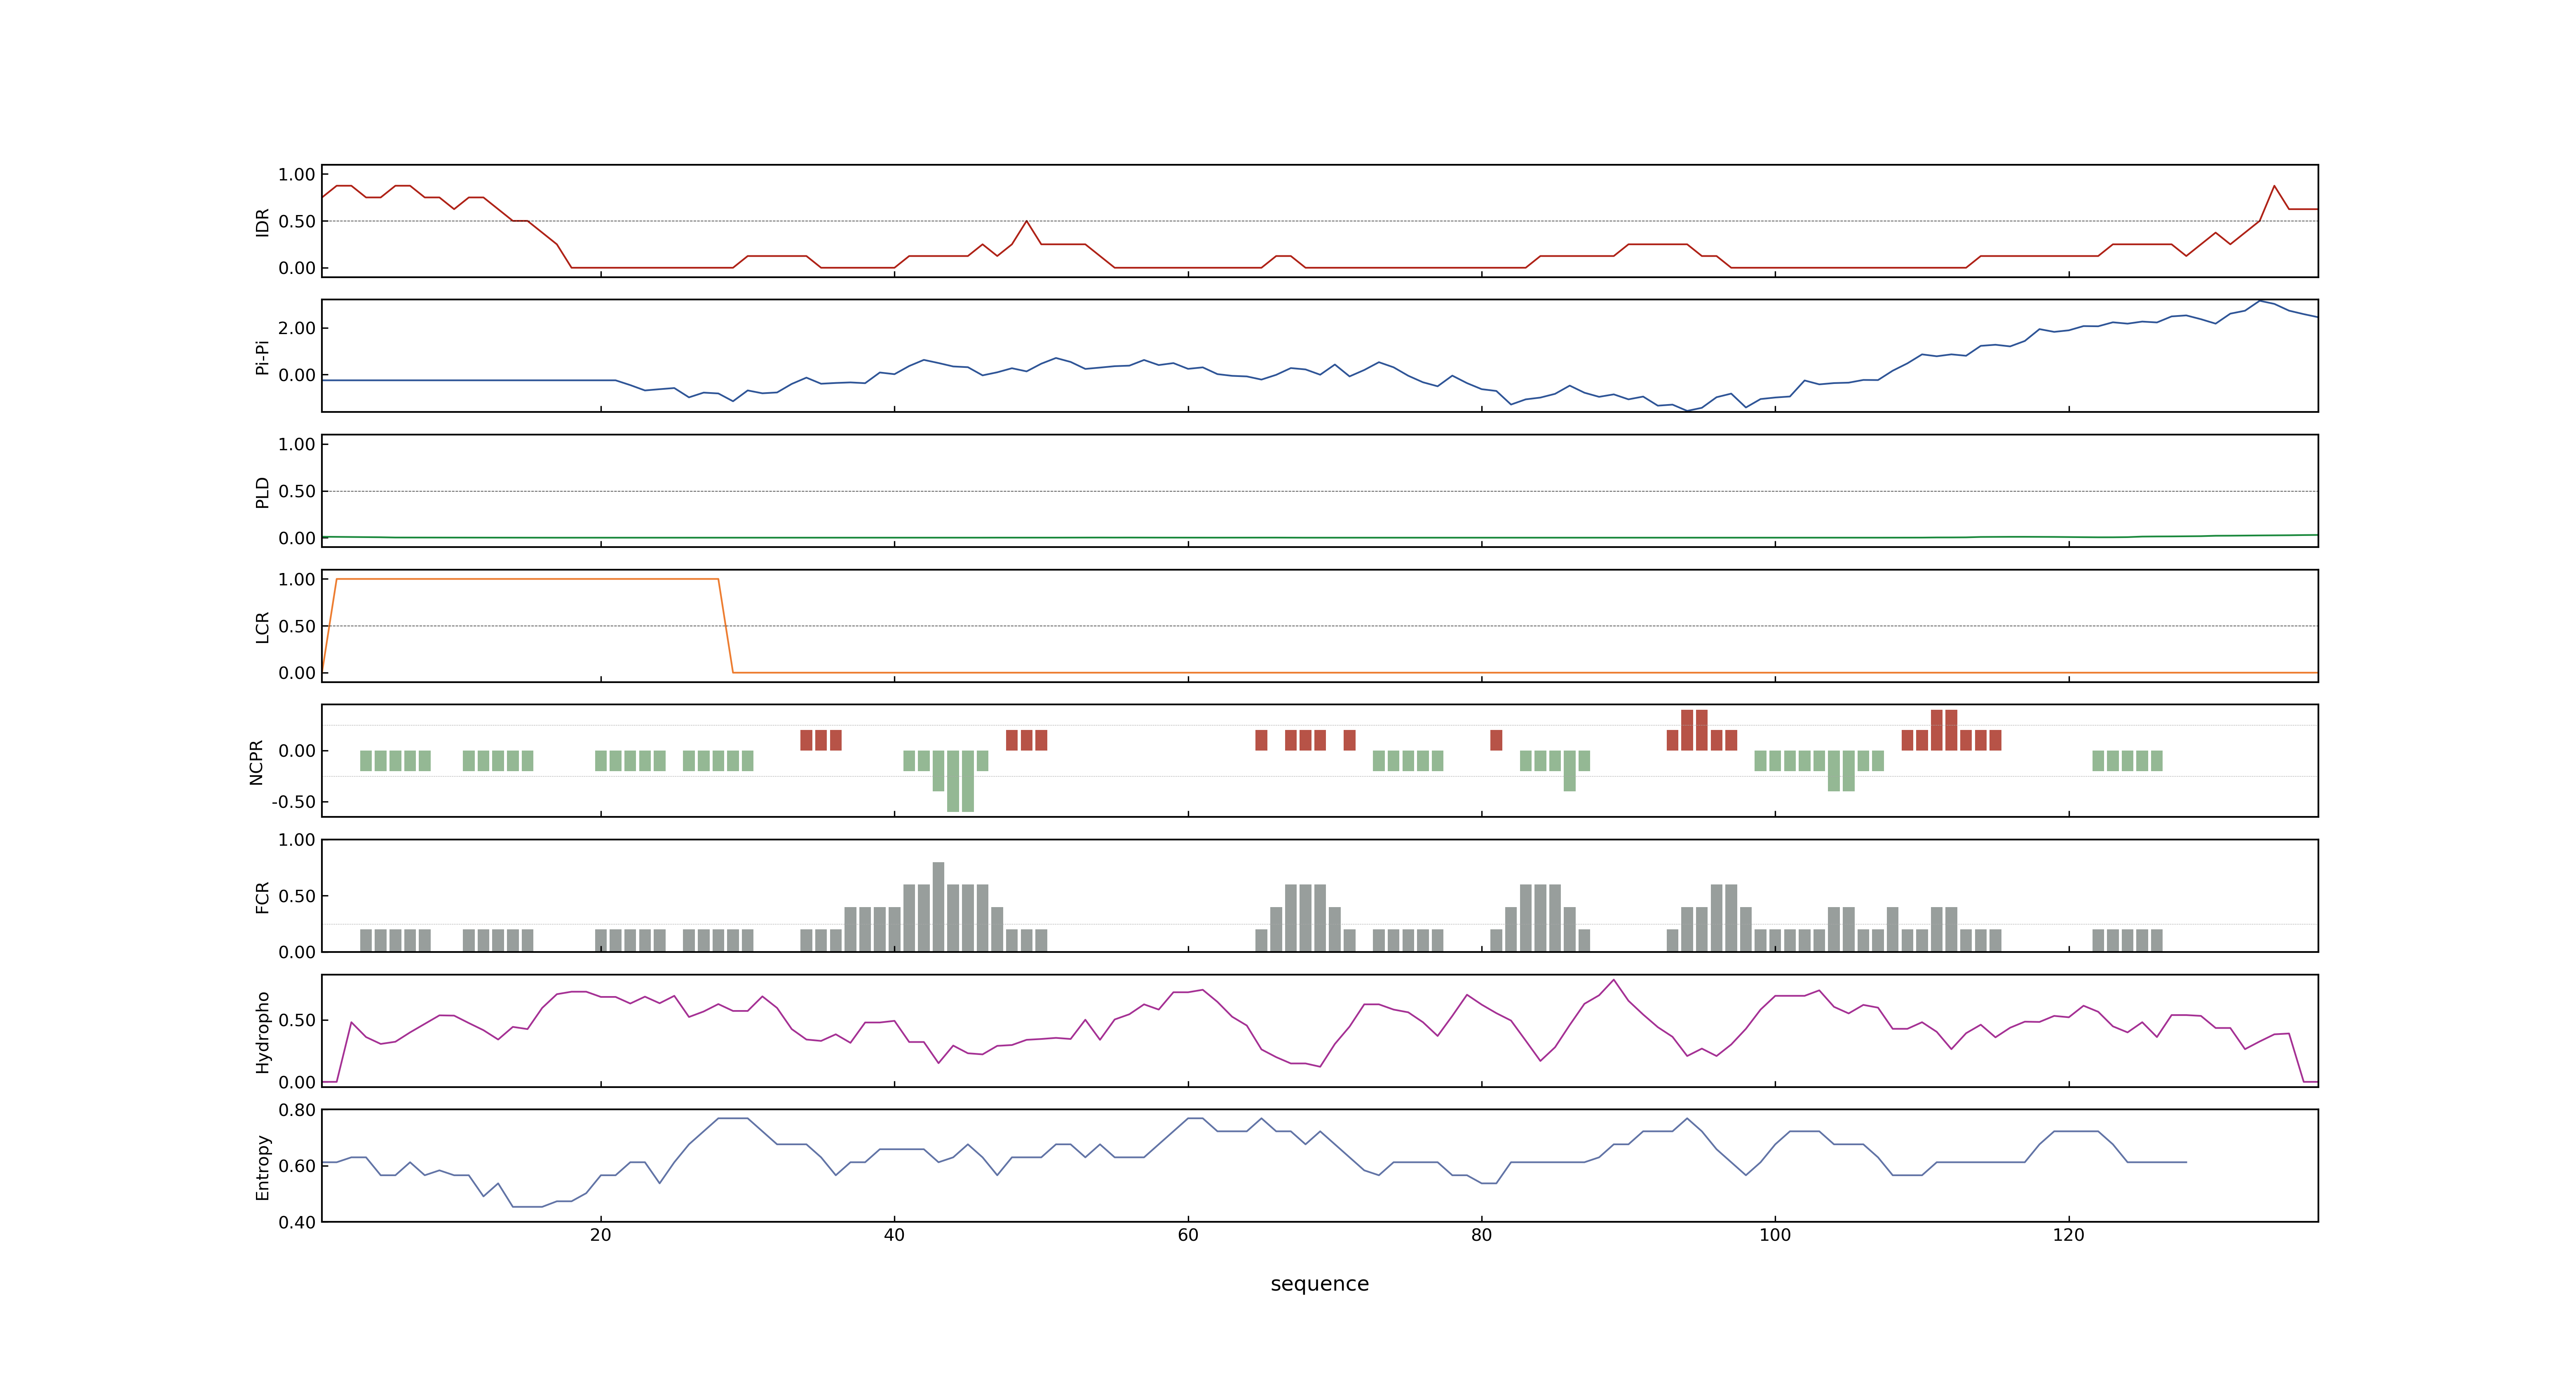Screen dimensions: 2576x1373
Task: Click the -0.50 tick on NCPR axis
Action: pyautogui.click(x=293, y=801)
